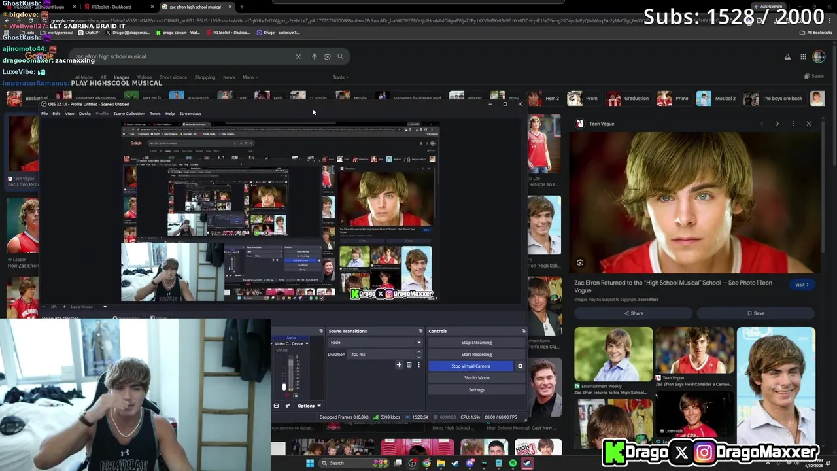Select the Graduation filter chip
The image size is (837, 471).
coord(627,99)
